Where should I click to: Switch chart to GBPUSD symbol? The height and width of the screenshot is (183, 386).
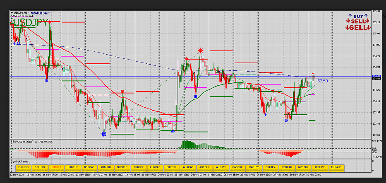[40, 167]
